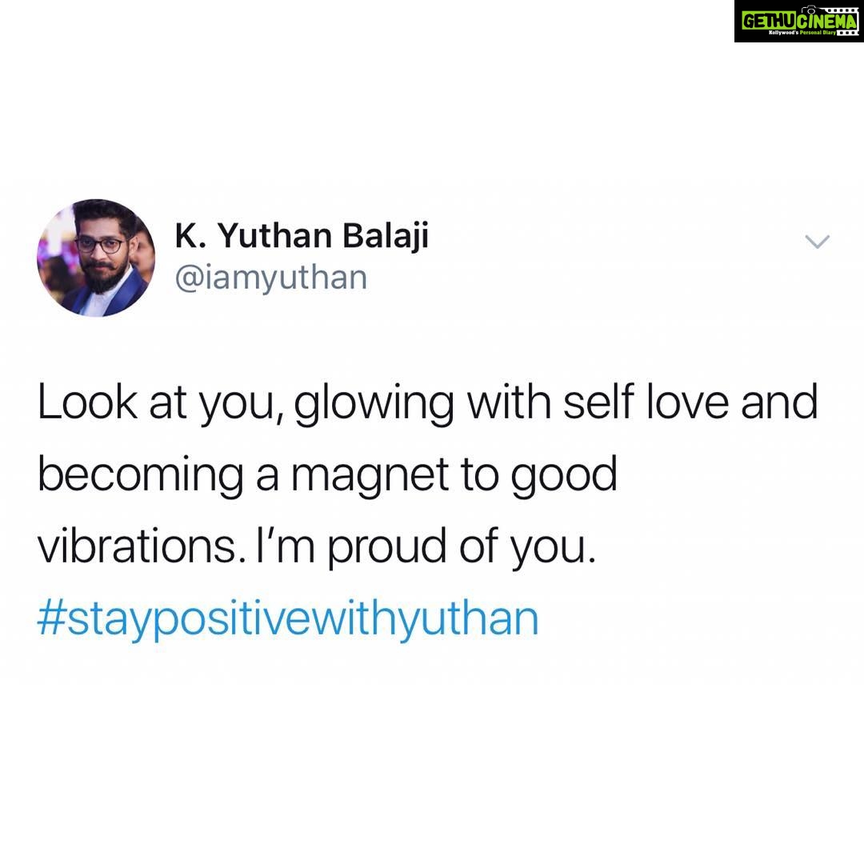Click the green GETHU logo block
This screenshot has width=864, height=864.
(769, 20)
